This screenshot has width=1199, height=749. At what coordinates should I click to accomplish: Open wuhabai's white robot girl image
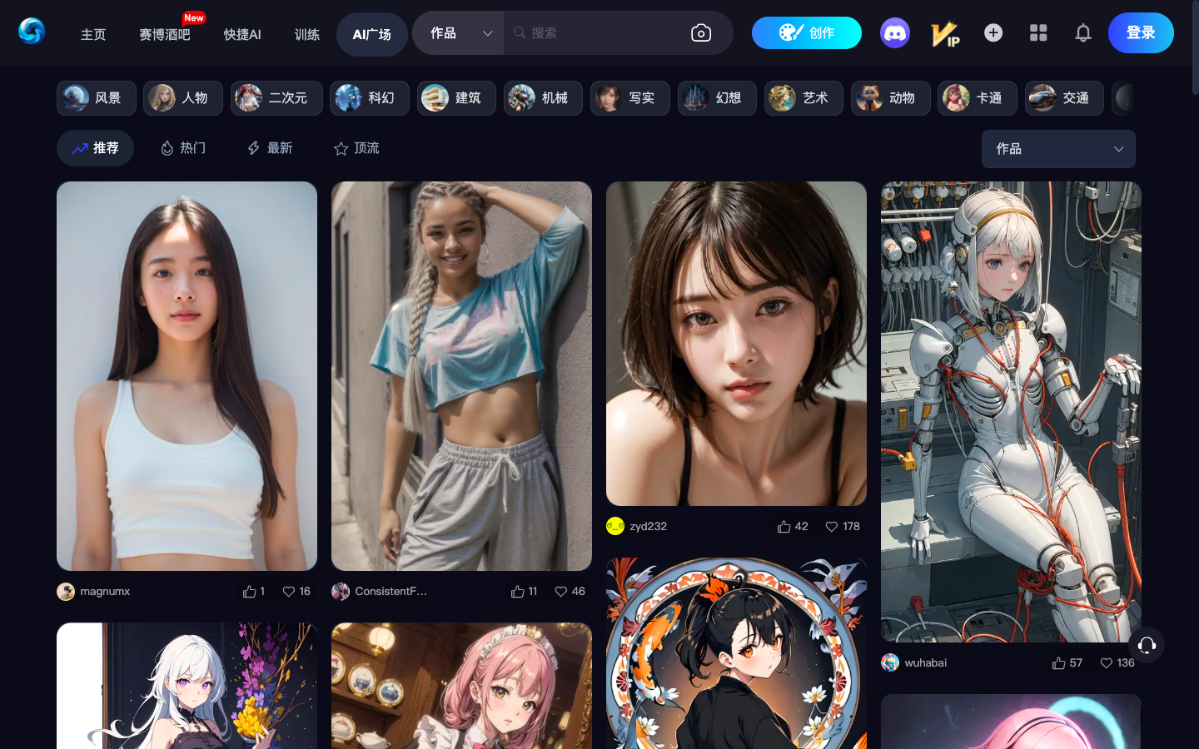(1011, 412)
